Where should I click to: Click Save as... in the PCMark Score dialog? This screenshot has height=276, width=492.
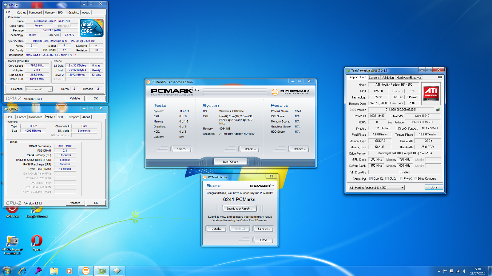pyautogui.click(x=264, y=229)
